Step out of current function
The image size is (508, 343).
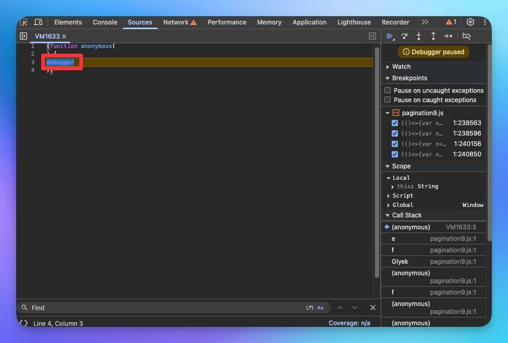click(433, 36)
